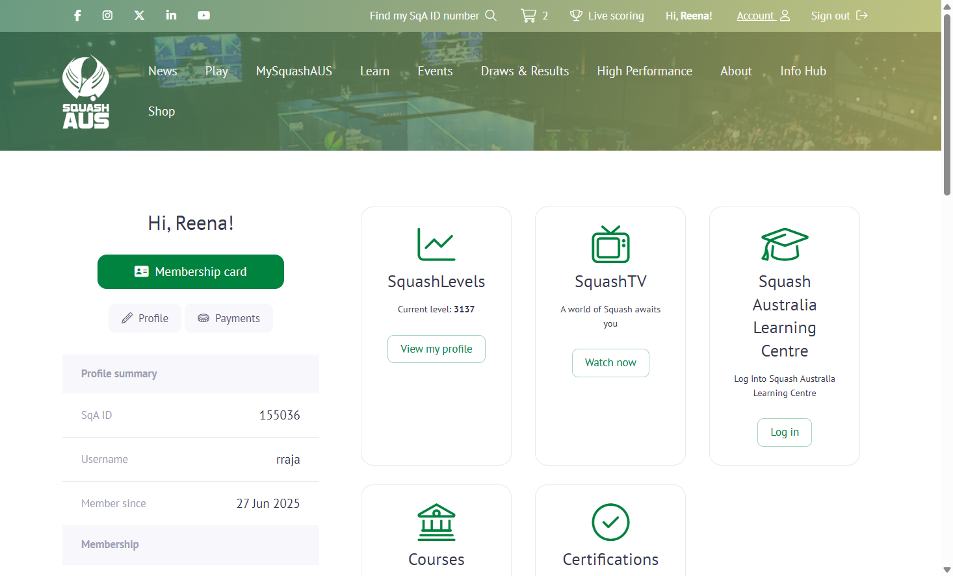The image size is (953, 576).
Task: Click the username value rraja
Action: coord(288,460)
